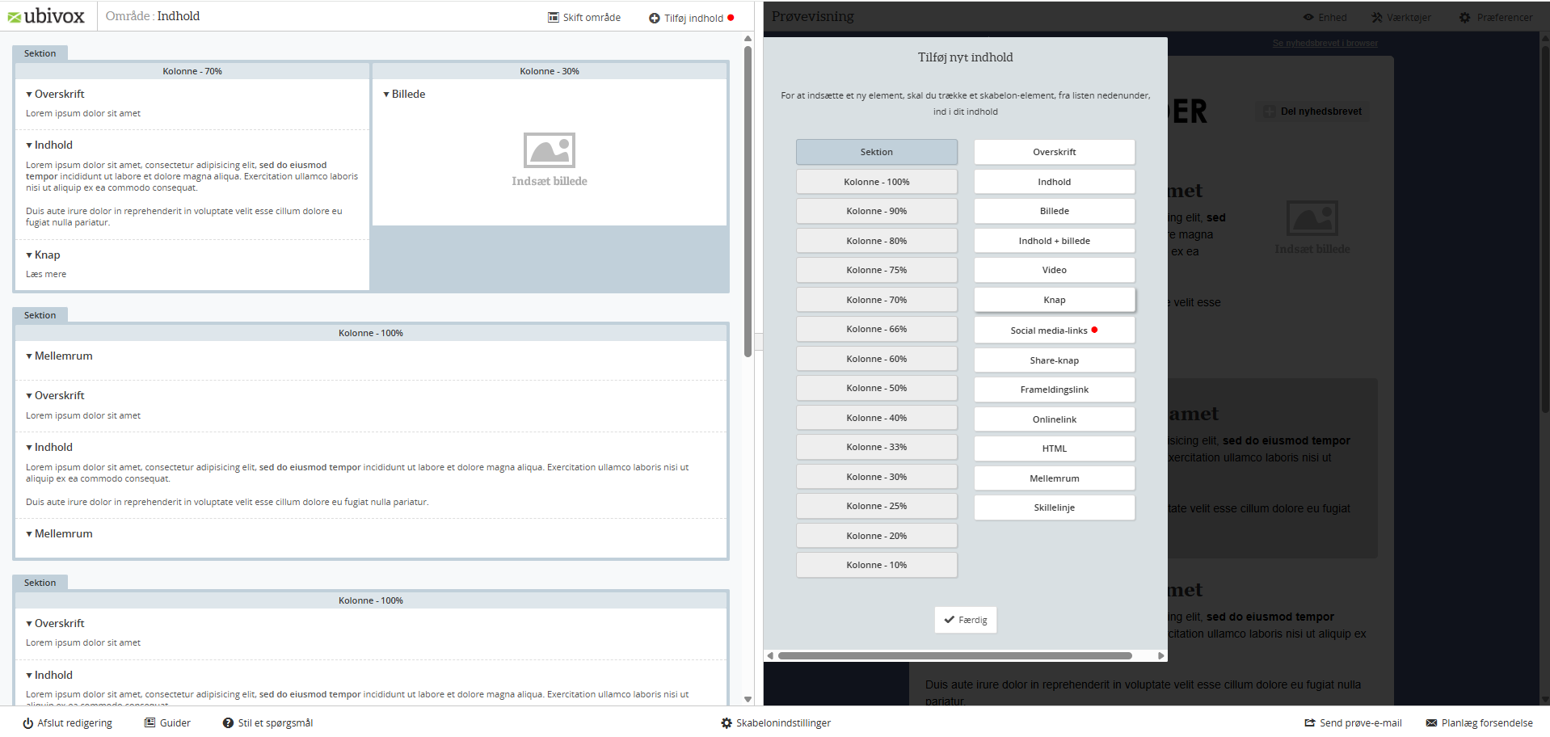Click the Send prøve-e-mail icon
The width and height of the screenshot is (1550, 737).
1309,723
